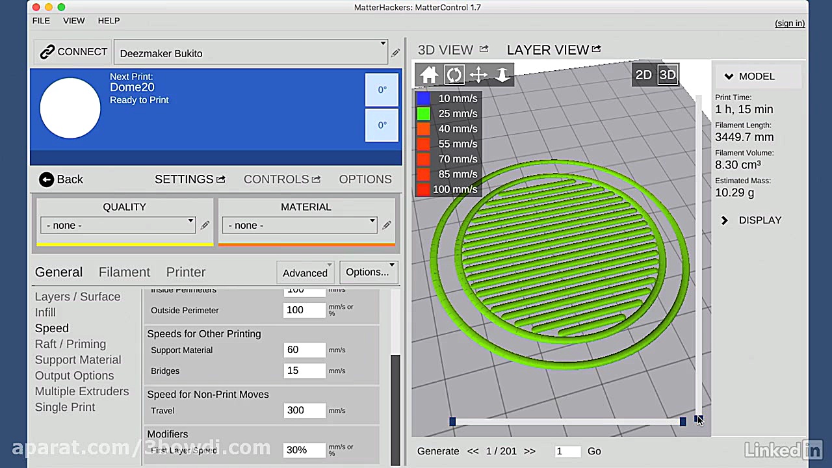Image resolution: width=832 pixels, height=468 pixels.
Task: Click the blue 10 mm/s color swatch
Action: (x=423, y=98)
